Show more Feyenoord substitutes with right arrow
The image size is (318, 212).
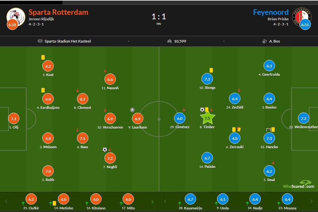tap(311, 202)
